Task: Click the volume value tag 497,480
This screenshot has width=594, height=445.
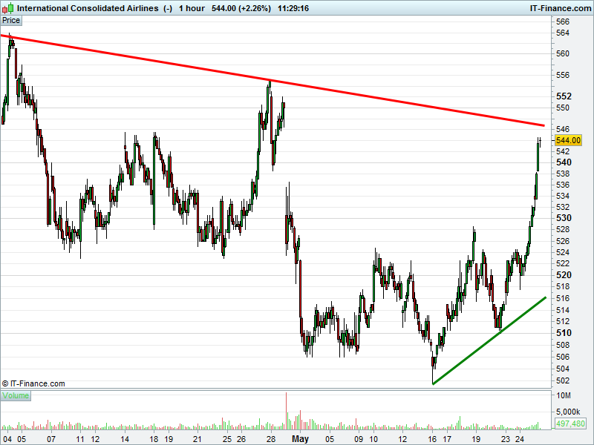Action: (570, 423)
